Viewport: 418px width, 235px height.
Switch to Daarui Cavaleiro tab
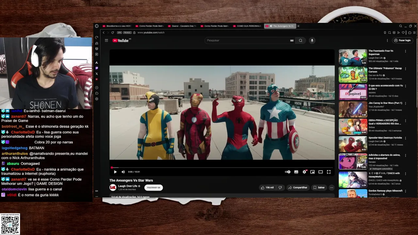182,26
